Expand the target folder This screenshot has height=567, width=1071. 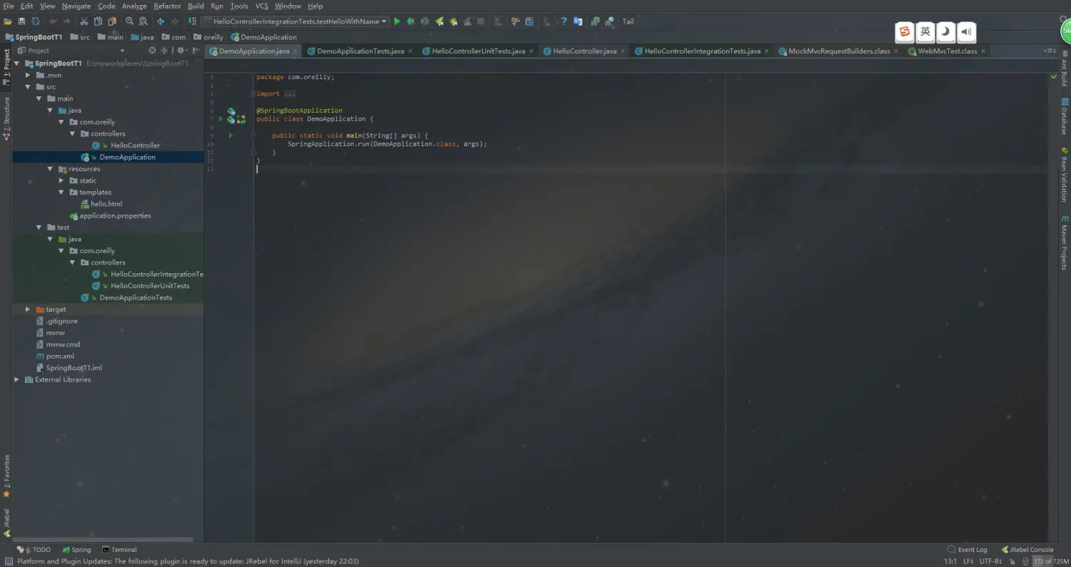tap(28, 310)
